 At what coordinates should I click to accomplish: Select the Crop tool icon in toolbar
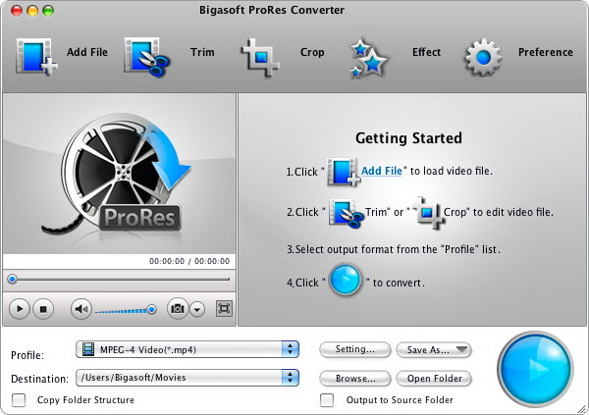click(260, 58)
